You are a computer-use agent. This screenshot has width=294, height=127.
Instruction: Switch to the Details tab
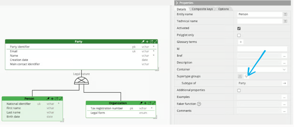[x=181, y=9]
